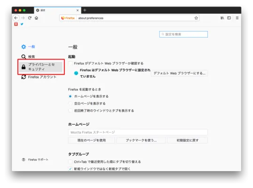253x188 pixels.
Task: Click the help icon beside Firefox サポート
Action: (x=24, y=160)
